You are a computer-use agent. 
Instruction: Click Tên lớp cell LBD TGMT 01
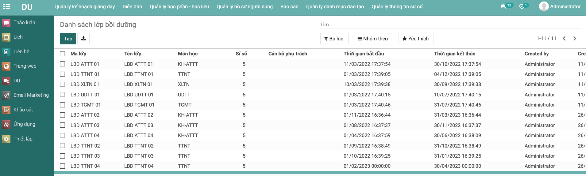(139, 105)
